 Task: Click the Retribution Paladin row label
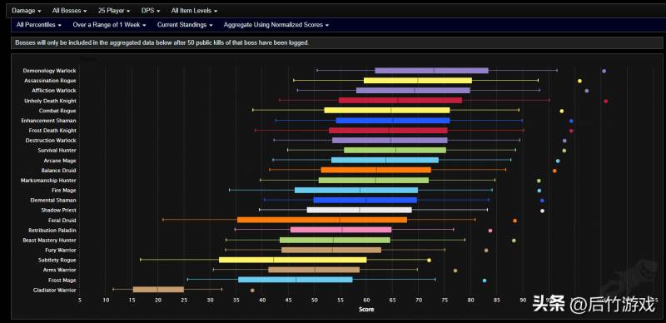(x=52, y=231)
